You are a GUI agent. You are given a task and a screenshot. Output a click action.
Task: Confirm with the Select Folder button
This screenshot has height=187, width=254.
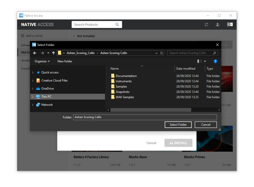178,124
